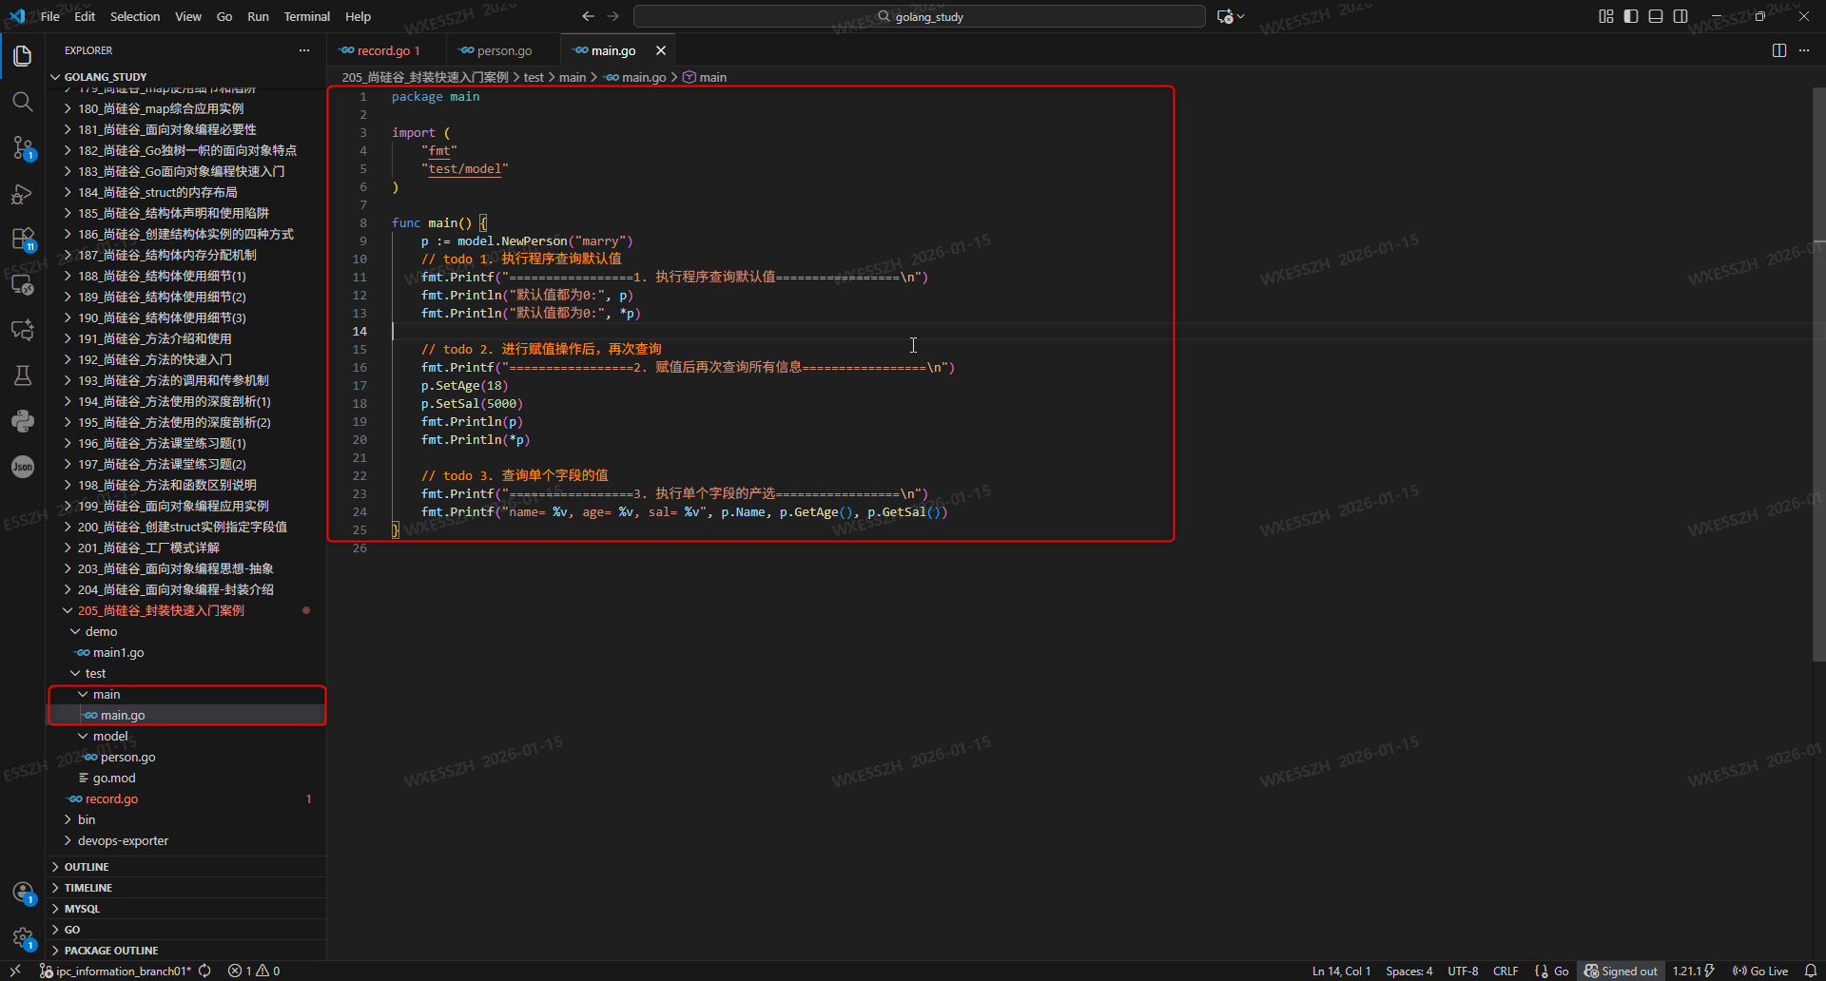Switch to the record.go tab

point(387,50)
